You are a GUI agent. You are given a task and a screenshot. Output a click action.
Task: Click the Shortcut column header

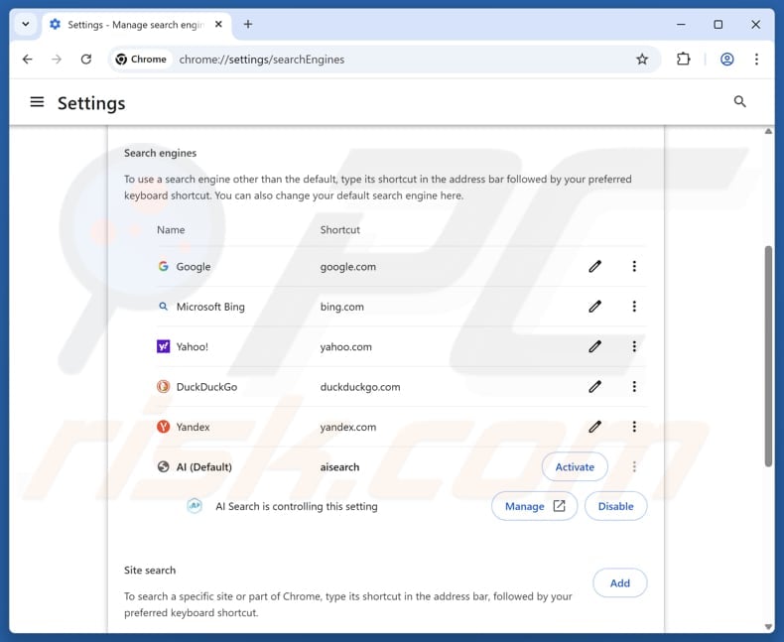pos(340,230)
